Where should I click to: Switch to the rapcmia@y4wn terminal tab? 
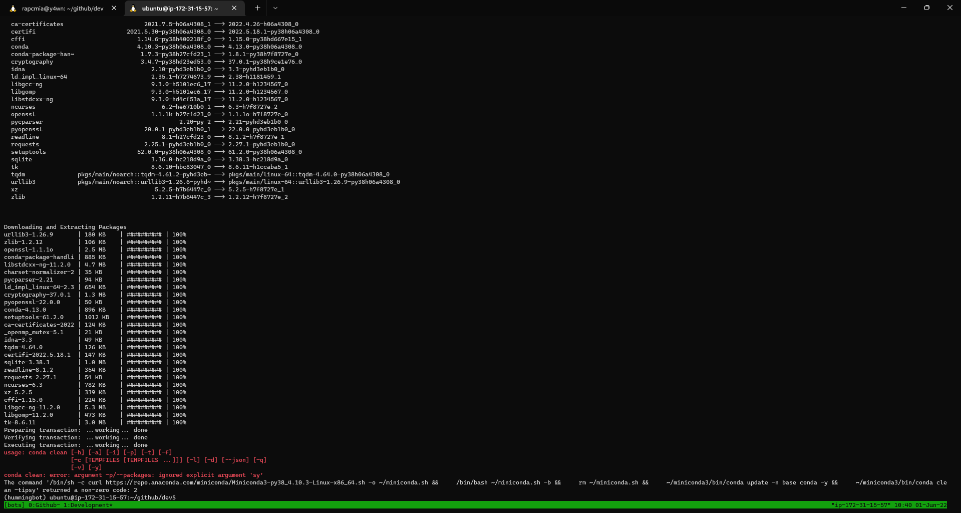63,9
